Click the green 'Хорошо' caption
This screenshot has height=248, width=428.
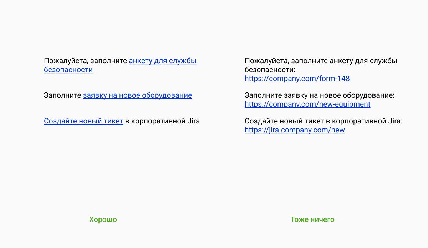(x=103, y=219)
